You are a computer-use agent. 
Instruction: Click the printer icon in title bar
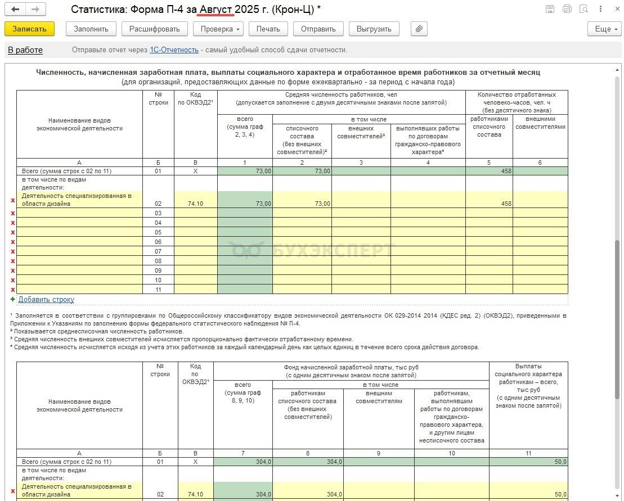pos(567,9)
